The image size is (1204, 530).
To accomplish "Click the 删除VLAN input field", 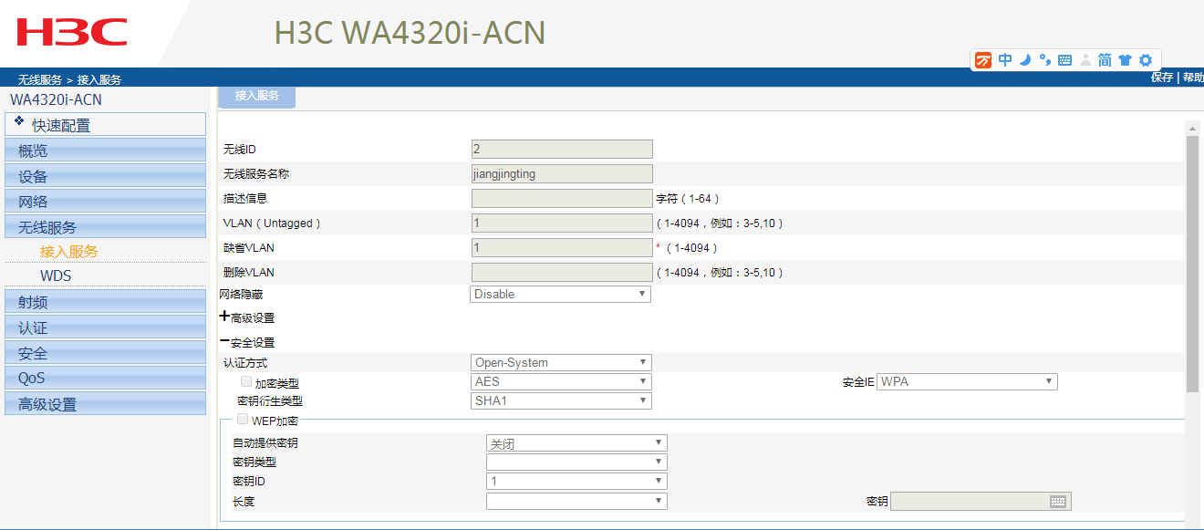I will coord(562,272).
